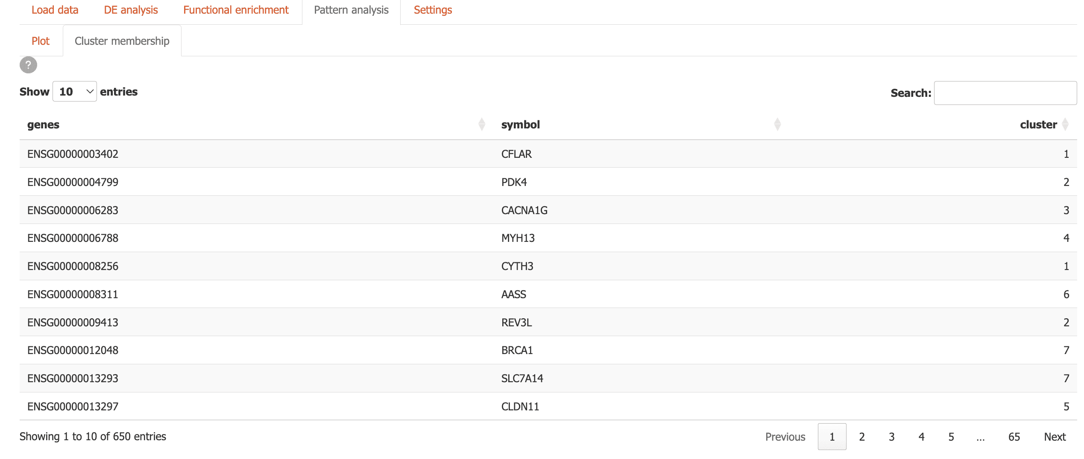Click into the Search input field
The height and width of the screenshot is (459, 1084).
(x=1005, y=93)
